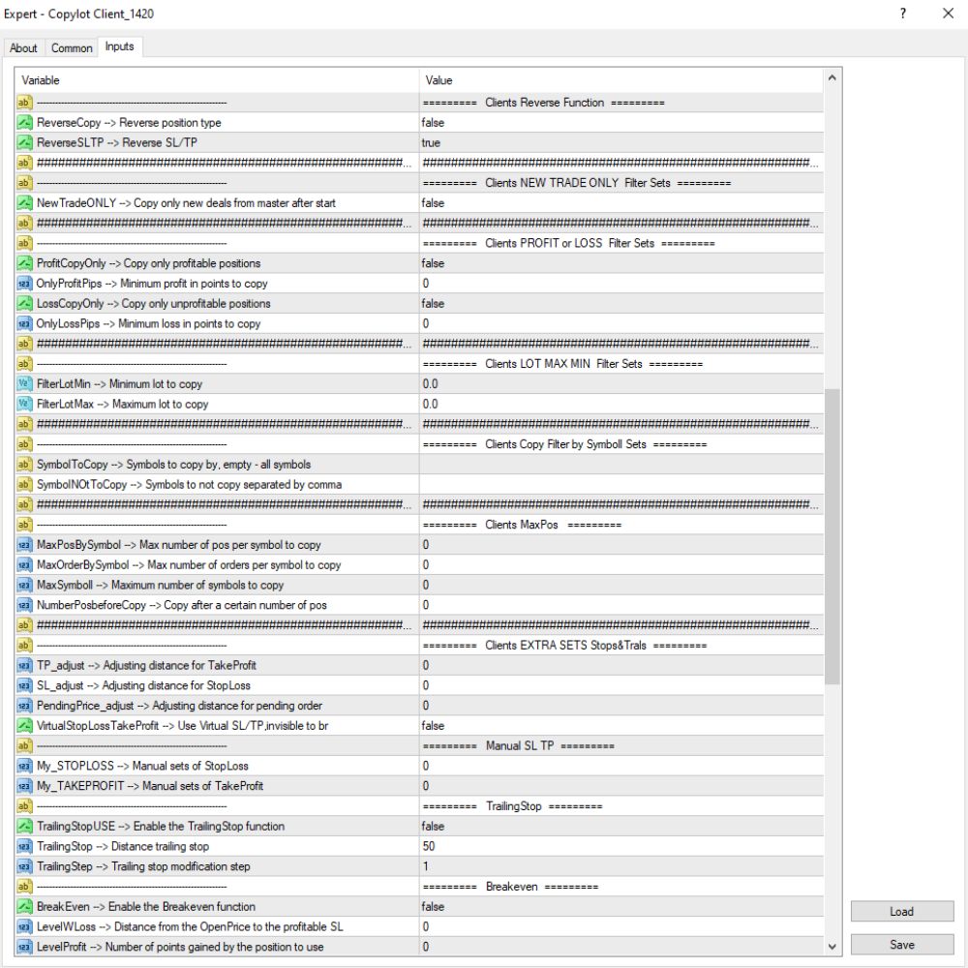The width and height of the screenshot is (968, 968).
Task: Click the boolean icon beside VirtualStopLossTakeProfit
Action: [x=24, y=725]
